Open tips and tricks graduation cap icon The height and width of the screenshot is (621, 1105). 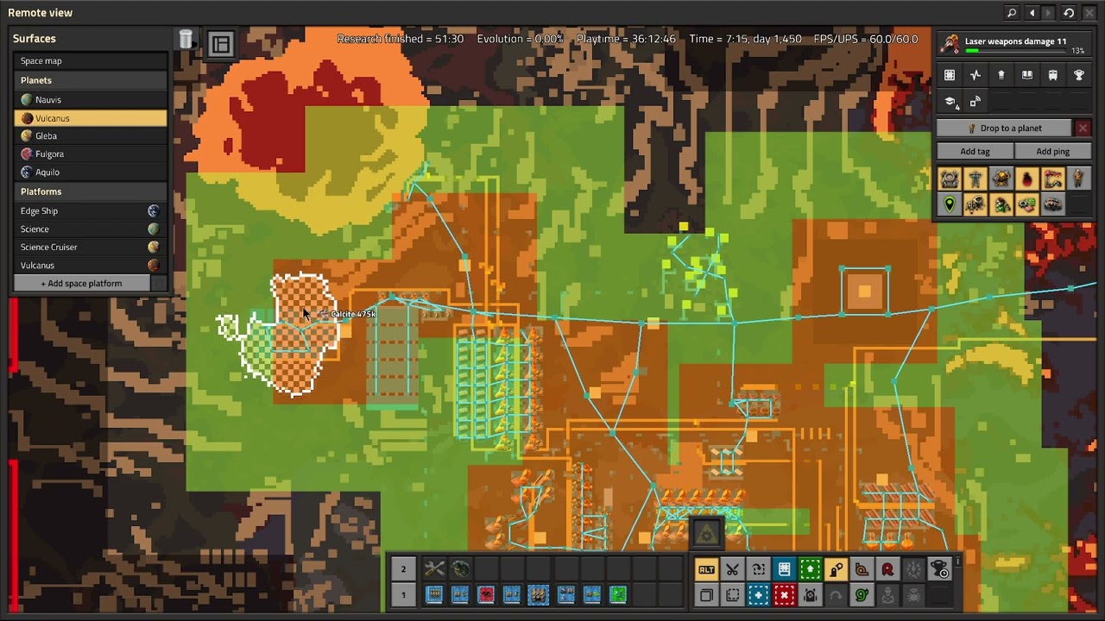[950, 102]
